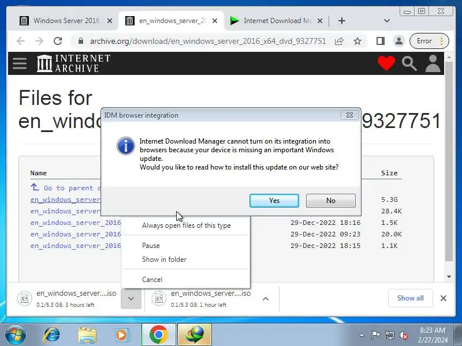Open the 5.3G en_windows_server file link
462x346 pixels.
click(65, 200)
